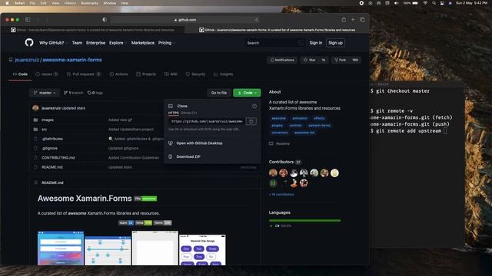
Task: Click the Safari address bar
Action: (x=185, y=20)
